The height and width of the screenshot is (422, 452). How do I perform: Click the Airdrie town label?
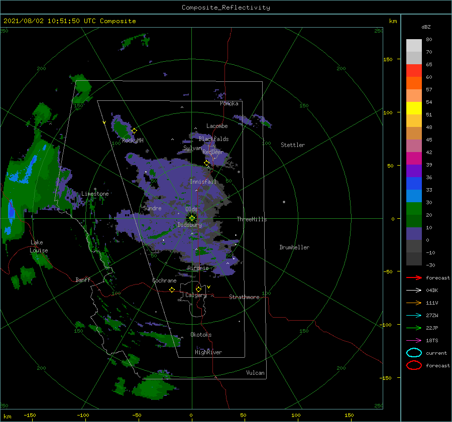[x=198, y=268]
